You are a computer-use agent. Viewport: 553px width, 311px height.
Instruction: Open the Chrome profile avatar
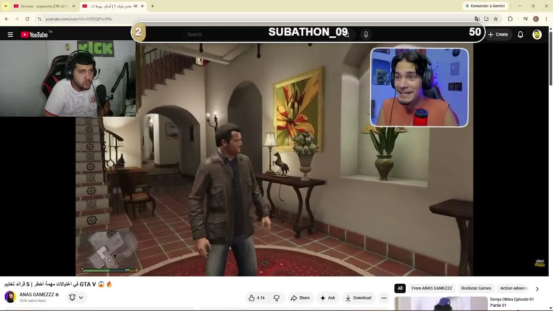tap(536, 19)
